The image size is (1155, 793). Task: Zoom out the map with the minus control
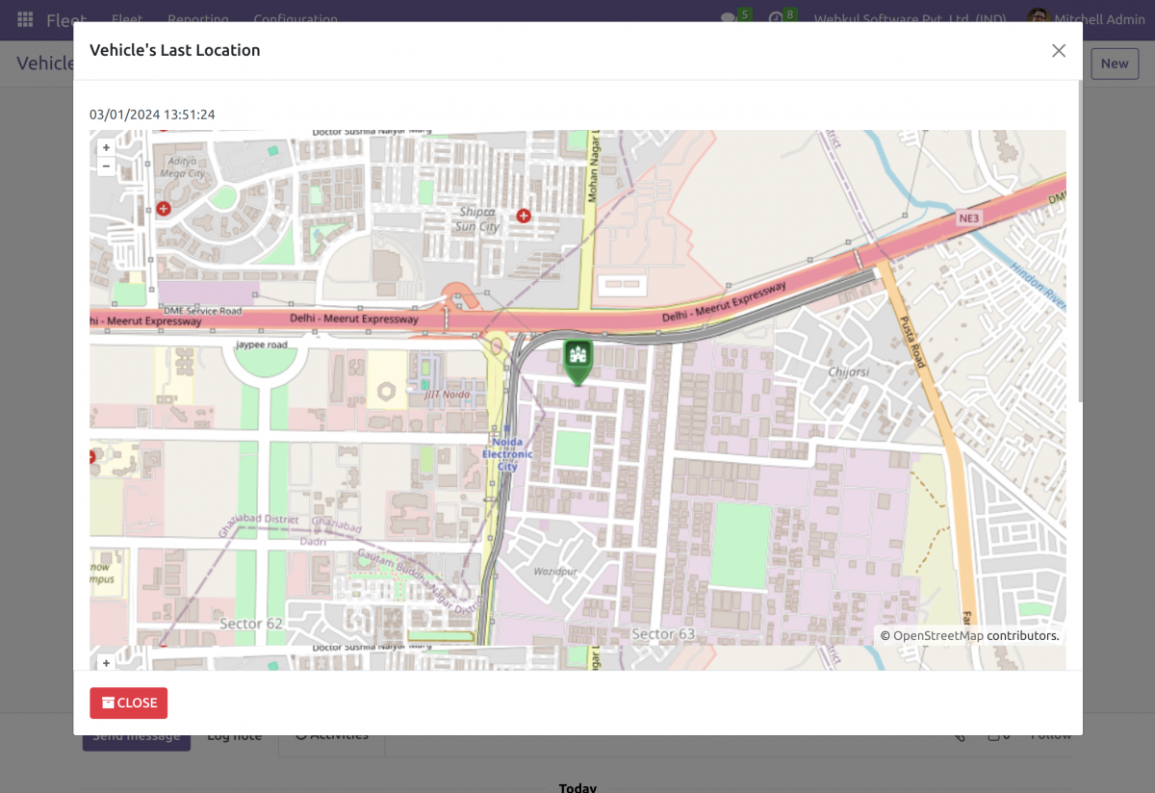coord(106,166)
